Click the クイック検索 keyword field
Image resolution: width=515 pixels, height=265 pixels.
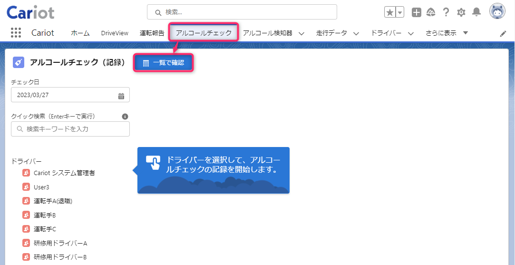point(70,129)
